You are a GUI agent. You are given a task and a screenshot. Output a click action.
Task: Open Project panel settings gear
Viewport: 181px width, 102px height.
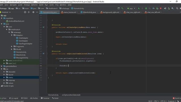click(33, 12)
